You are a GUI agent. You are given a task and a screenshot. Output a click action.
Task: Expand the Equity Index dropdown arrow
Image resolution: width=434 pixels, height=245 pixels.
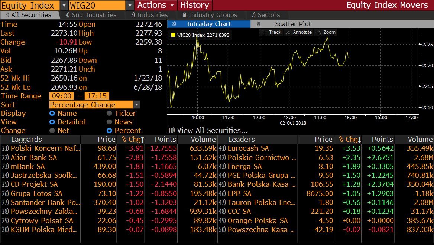point(64,5)
